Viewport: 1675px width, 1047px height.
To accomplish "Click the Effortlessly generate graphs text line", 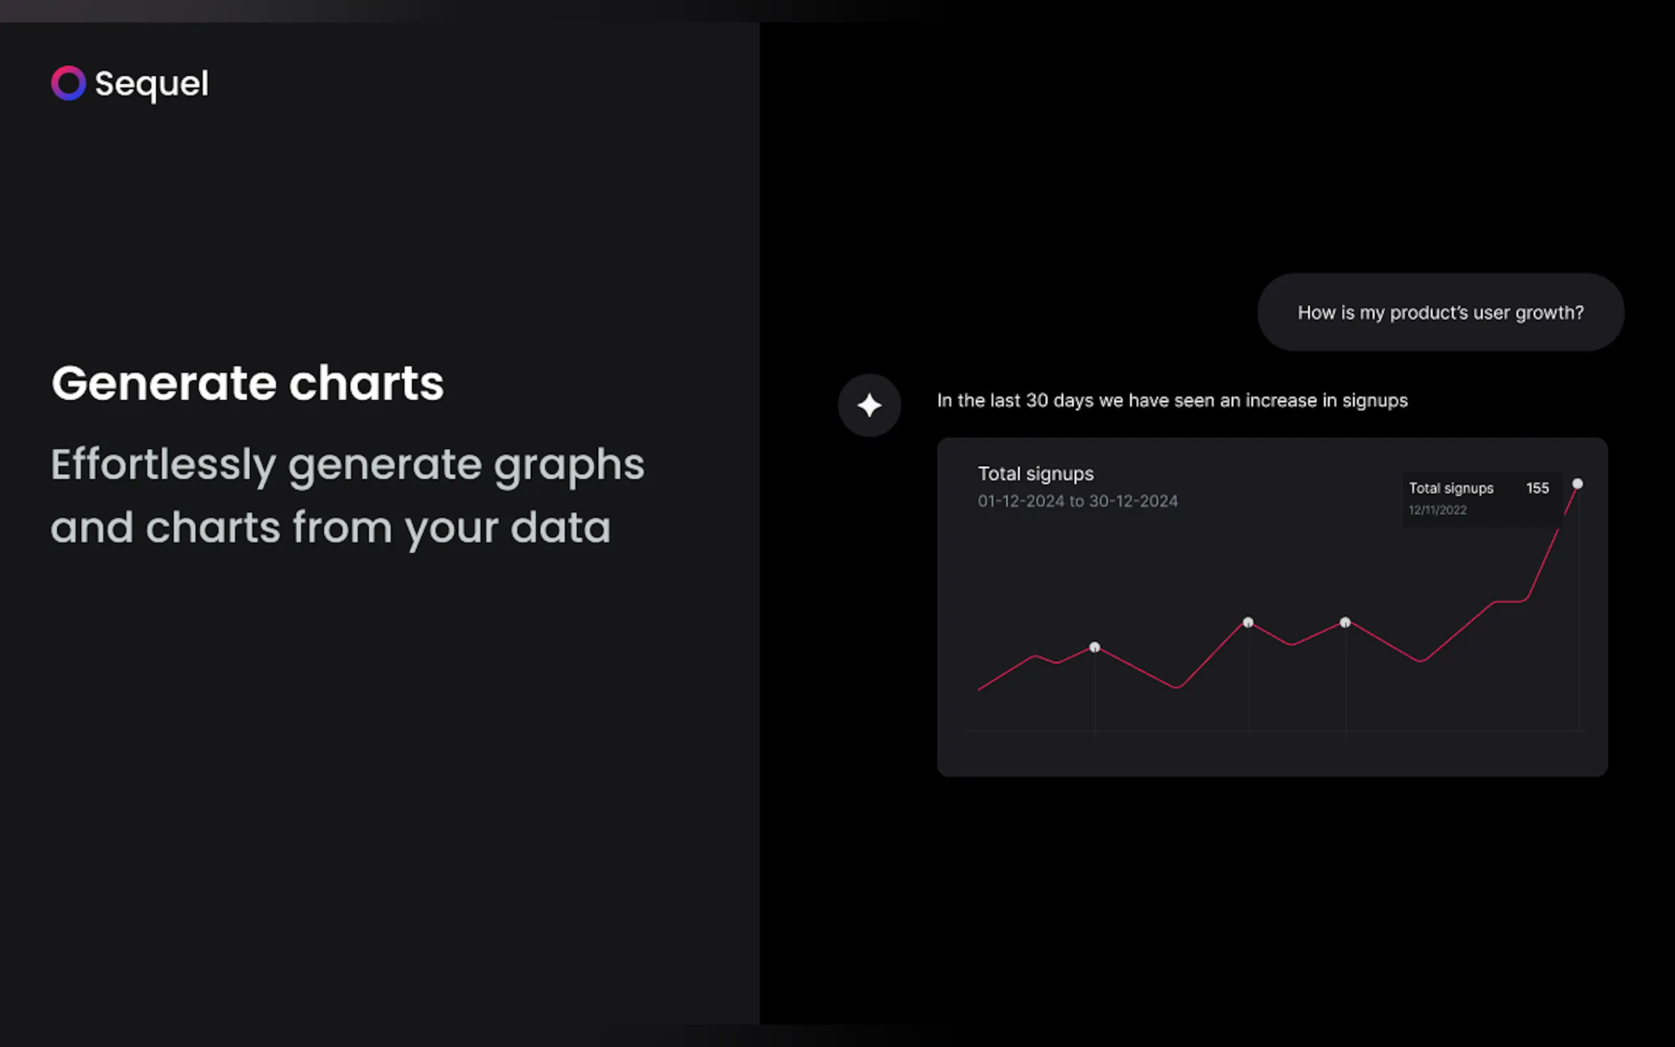I will (348, 464).
